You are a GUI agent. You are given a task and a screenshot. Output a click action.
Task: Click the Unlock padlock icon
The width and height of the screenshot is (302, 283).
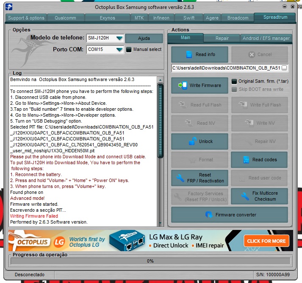192,141
